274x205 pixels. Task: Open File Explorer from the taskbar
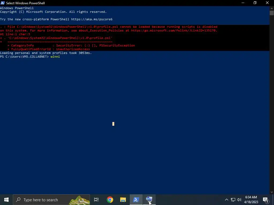(x=123, y=200)
